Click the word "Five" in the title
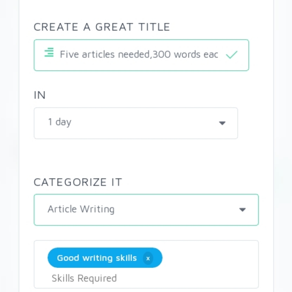The image size is (292, 292). click(x=69, y=54)
